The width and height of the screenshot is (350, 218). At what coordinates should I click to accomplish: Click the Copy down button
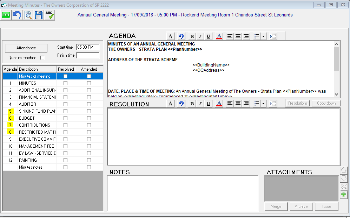[326, 103]
